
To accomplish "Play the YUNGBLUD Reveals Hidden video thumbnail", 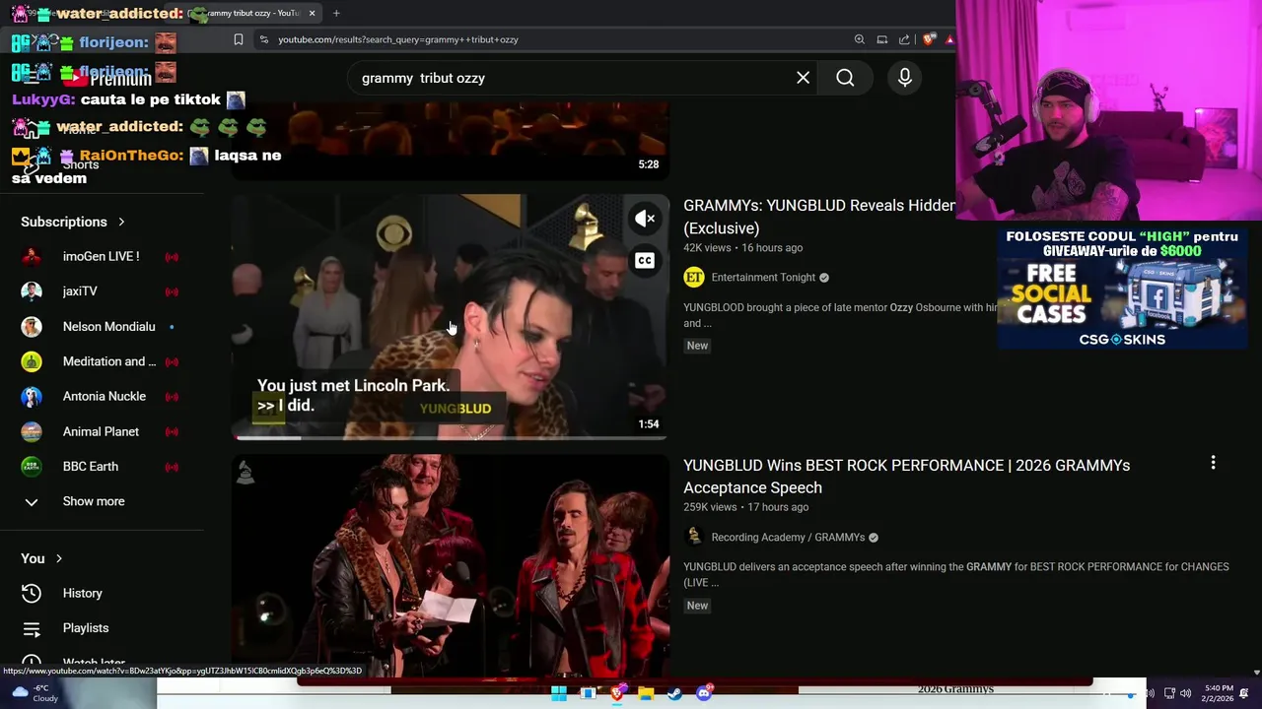I will point(451,317).
